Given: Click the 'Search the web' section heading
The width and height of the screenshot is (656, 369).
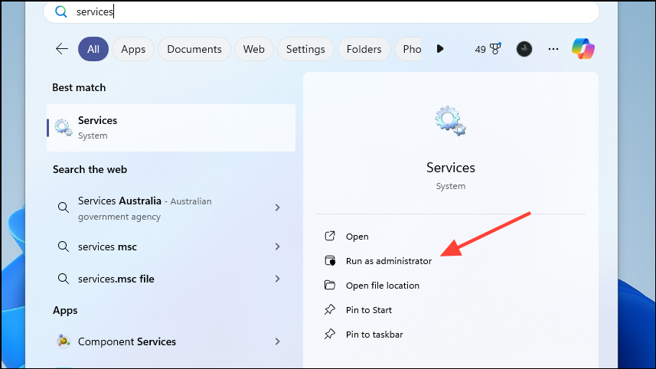Looking at the screenshot, I should point(90,169).
